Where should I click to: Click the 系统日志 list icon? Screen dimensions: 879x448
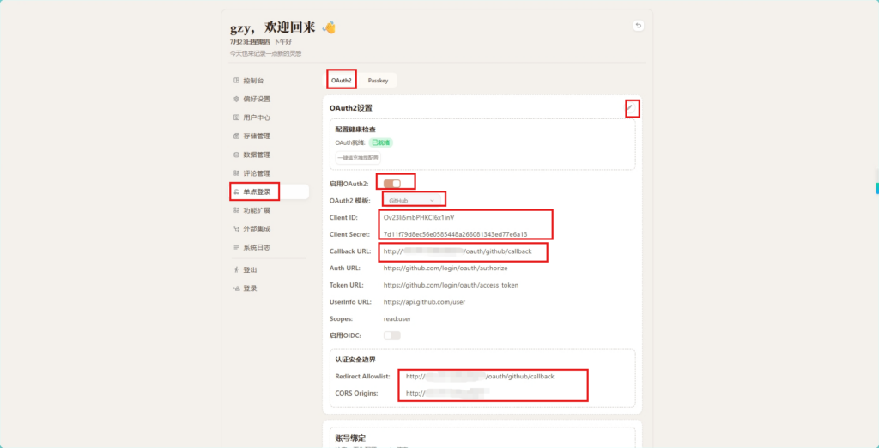[236, 247]
